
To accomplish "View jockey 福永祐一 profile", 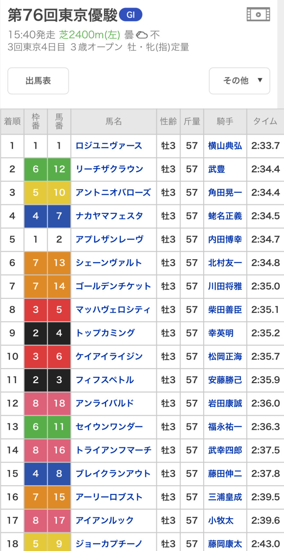I will (x=225, y=427).
